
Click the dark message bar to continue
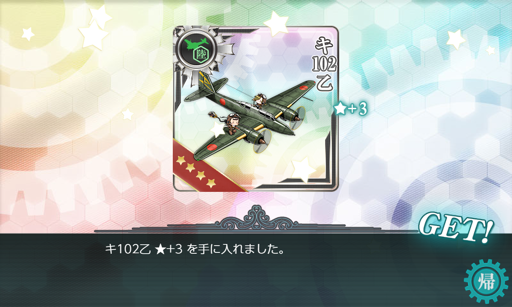click(256, 270)
